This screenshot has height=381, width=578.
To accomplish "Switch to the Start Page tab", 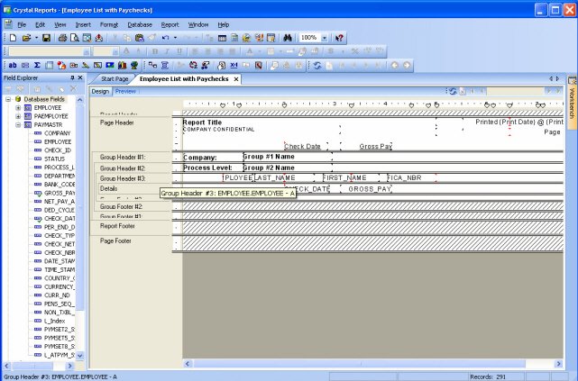I will [x=115, y=78].
